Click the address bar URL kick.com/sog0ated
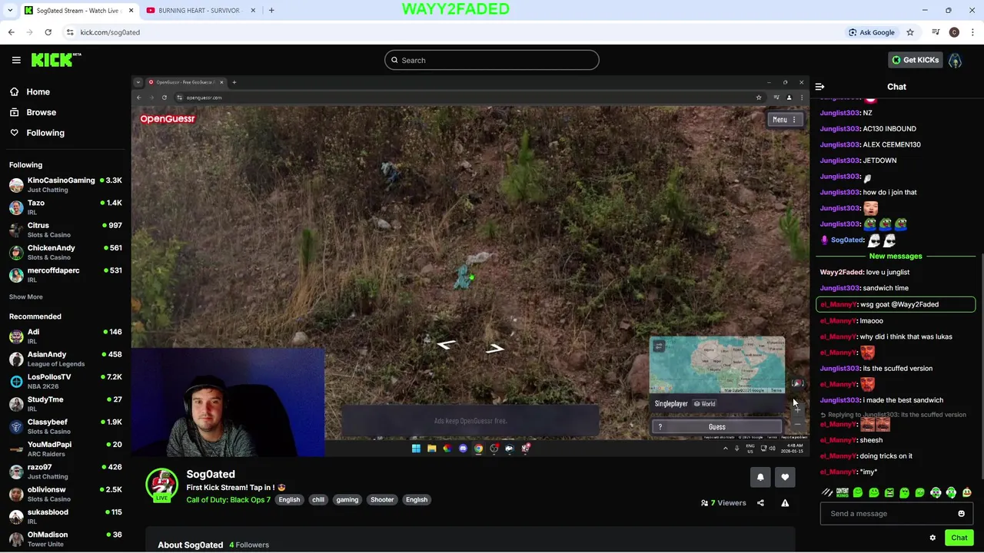984x553 pixels. point(110,32)
